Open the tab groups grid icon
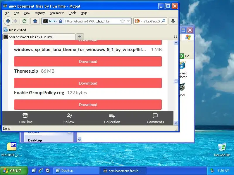Screen dimensions: 234x175 [175, 37]
